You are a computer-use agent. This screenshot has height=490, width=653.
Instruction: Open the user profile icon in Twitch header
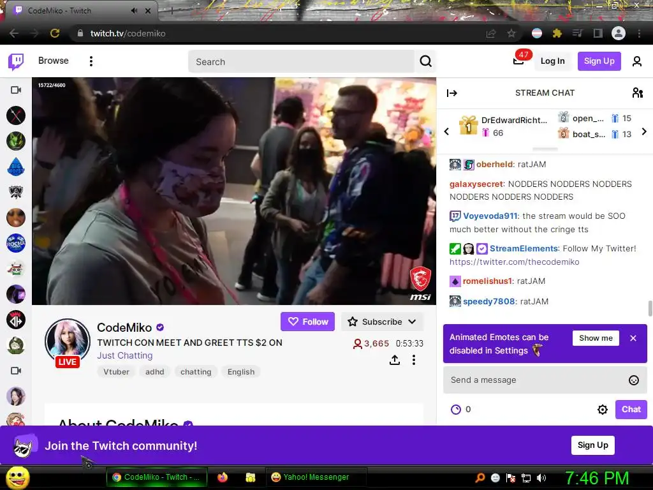click(637, 61)
